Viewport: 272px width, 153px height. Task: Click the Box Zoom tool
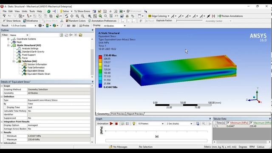coord(83,16)
